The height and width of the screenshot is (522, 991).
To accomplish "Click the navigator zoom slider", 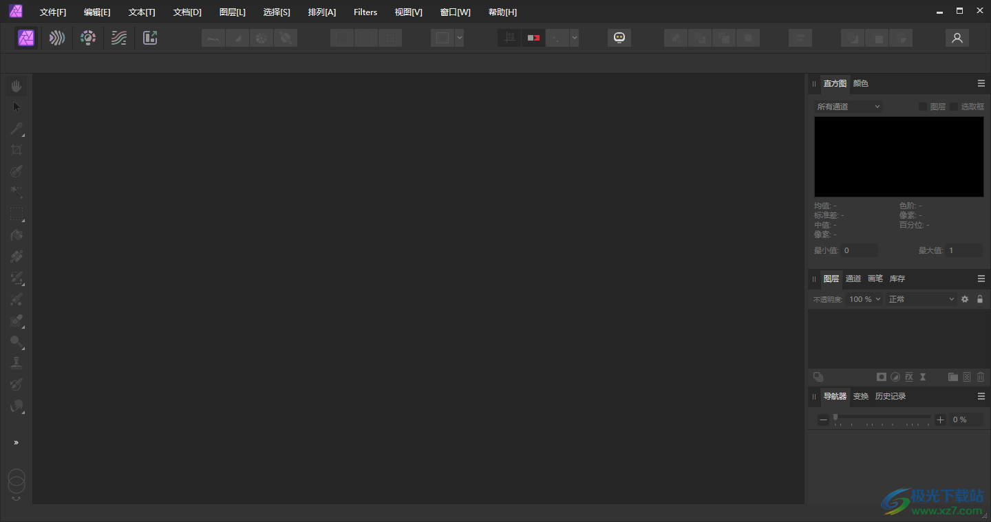I will (882, 417).
